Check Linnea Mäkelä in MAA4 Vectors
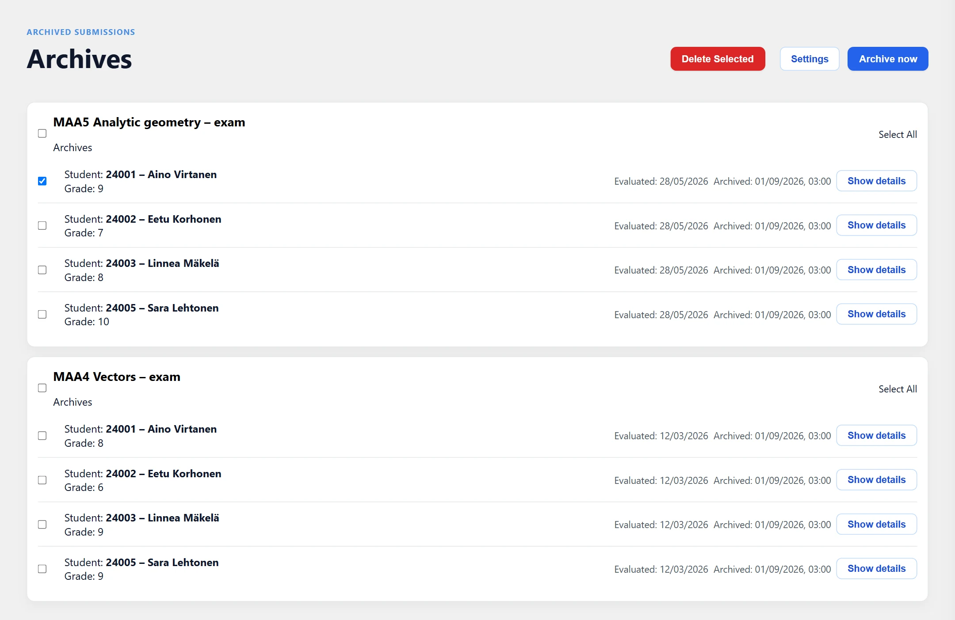This screenshot has width=955, height=620. (x=42, y=525)
